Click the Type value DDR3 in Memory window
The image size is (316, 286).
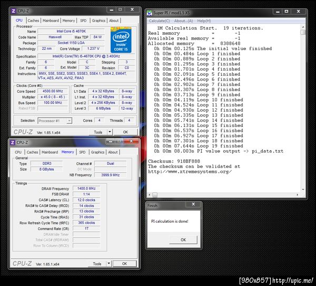(47, 163)
